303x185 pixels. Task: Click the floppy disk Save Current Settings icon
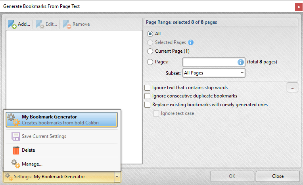[x=15, y=136]
